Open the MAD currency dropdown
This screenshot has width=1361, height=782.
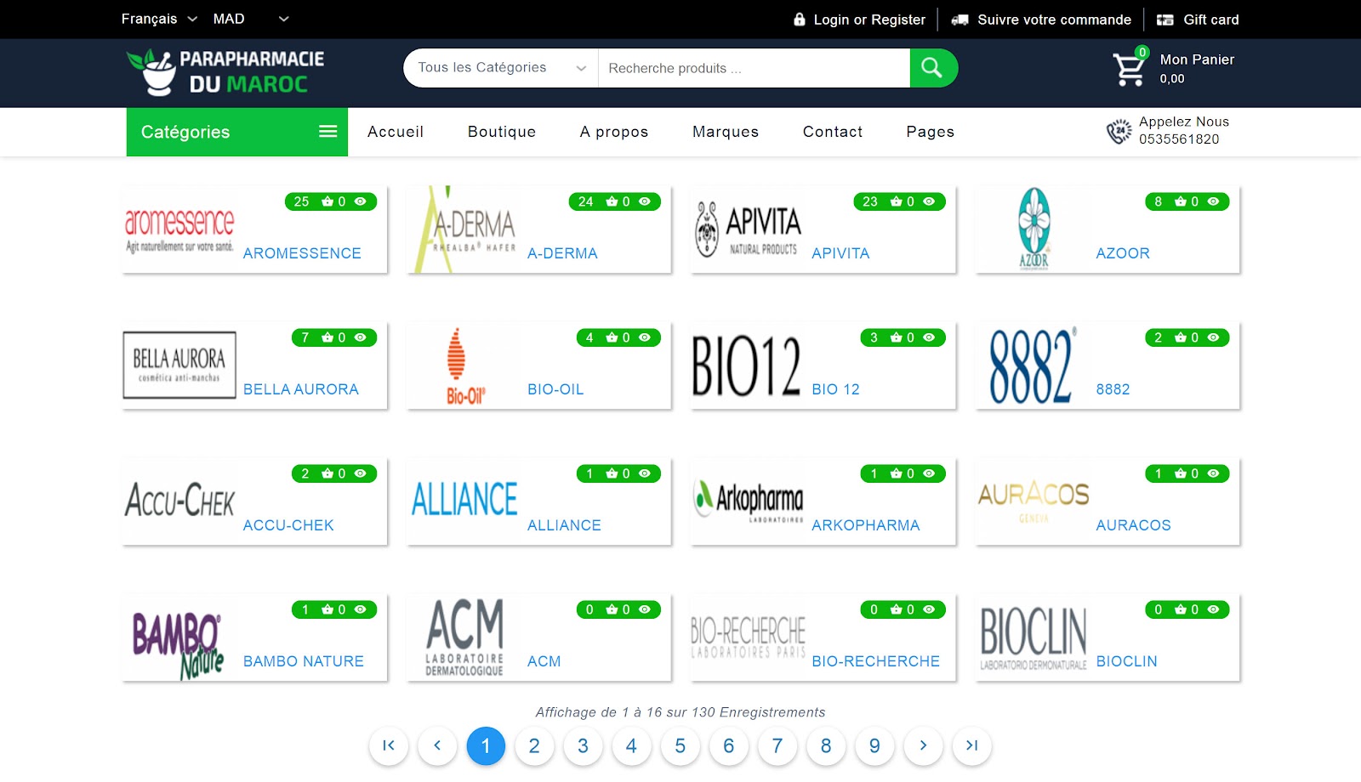point(251,19)
